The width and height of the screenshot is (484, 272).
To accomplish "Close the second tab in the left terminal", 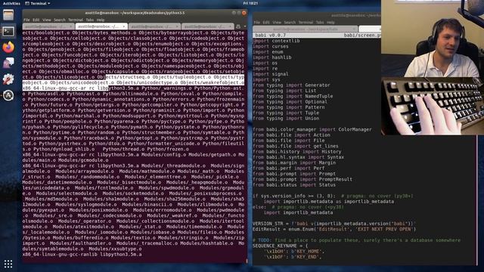I will click(124, 26).
